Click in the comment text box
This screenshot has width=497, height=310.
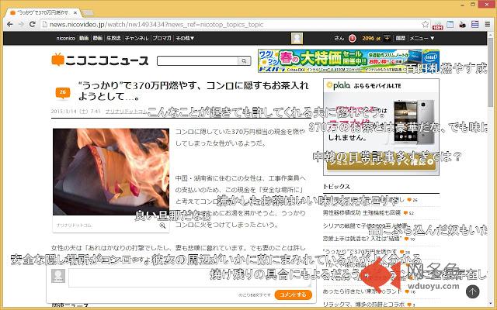click(x=189, y=277)
